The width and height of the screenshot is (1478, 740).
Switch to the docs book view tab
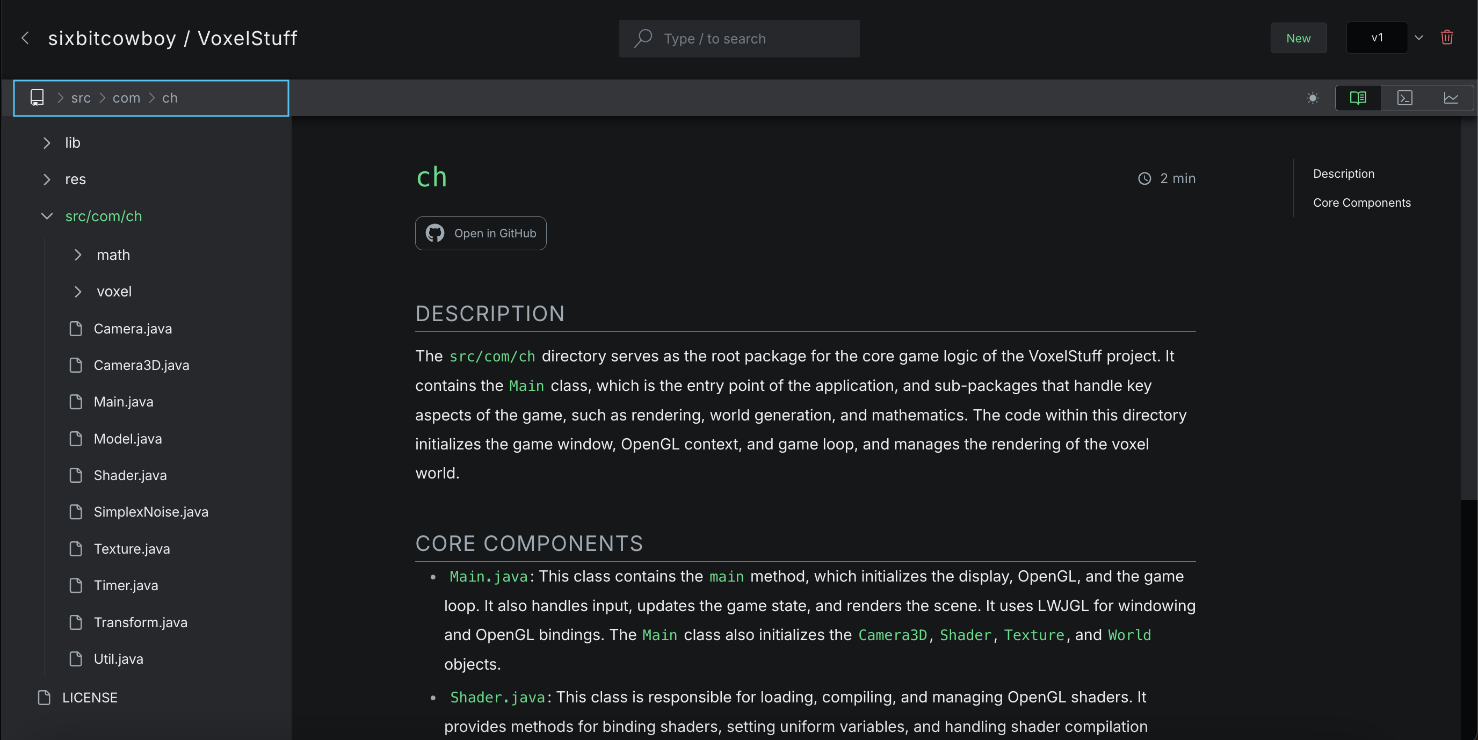(x=1358, y=98)
